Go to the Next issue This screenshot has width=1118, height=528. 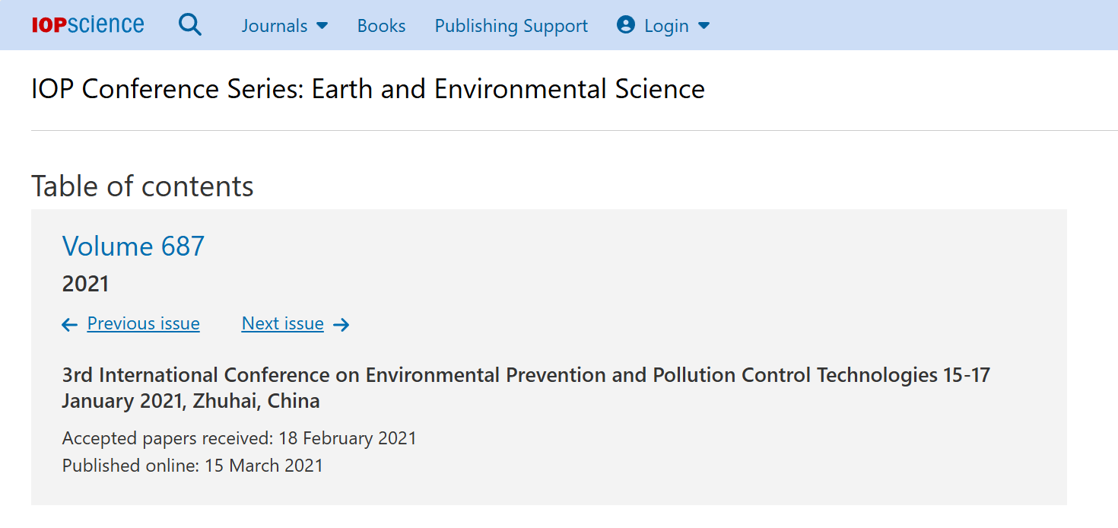coord(282,323)
